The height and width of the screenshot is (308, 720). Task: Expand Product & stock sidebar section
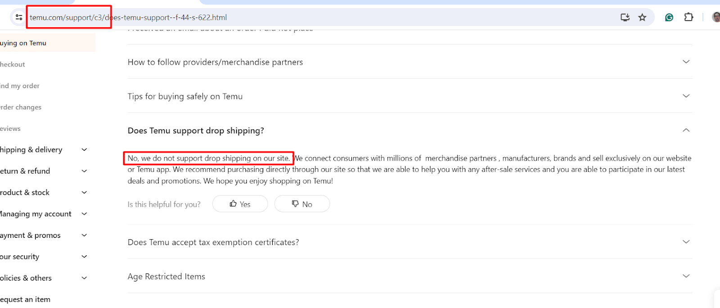tap(84, 192)
